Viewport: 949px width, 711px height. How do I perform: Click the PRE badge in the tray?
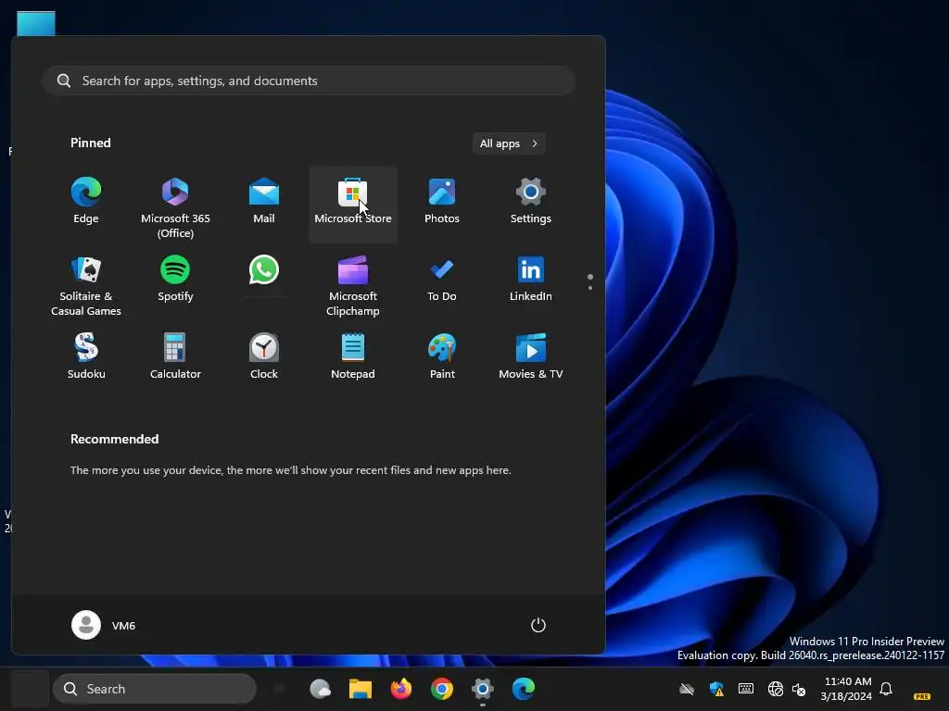922,696
